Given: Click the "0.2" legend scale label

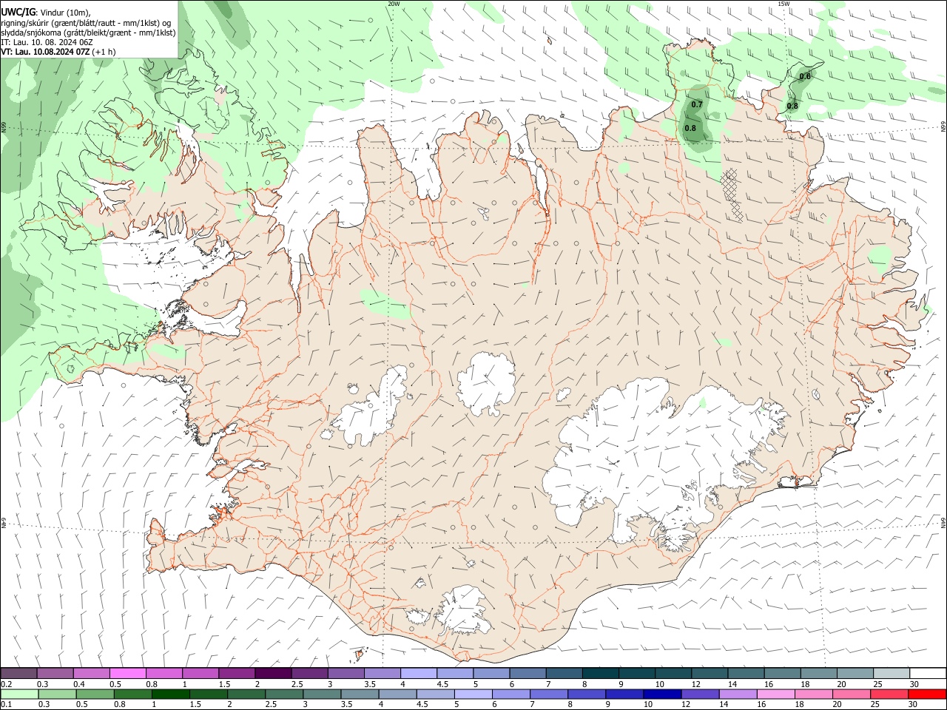Looking at the screenshot, I should (6, 684).
